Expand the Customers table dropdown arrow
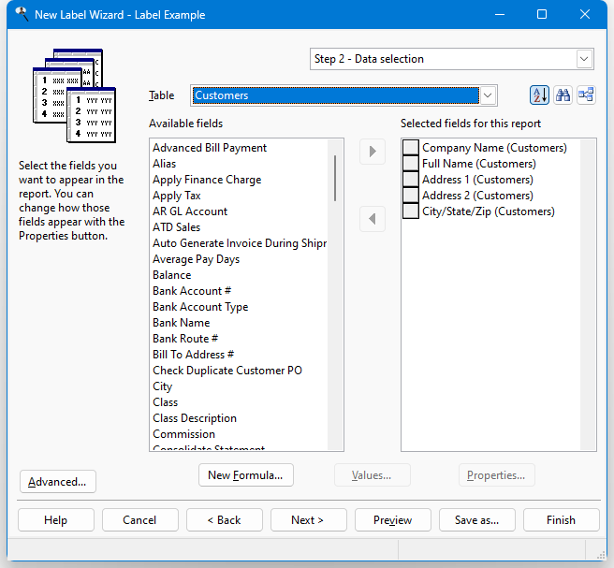This screenshot has height=568, width=614. pos(488,95)
